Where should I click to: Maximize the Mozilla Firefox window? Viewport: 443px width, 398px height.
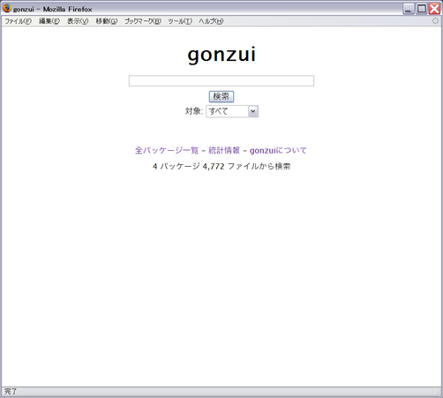(422, 9)
